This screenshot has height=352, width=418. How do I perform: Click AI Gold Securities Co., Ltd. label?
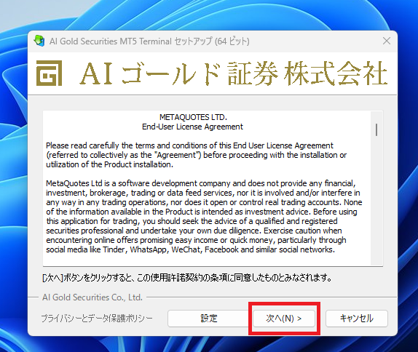pyautogui.click(x=92, y=297)
